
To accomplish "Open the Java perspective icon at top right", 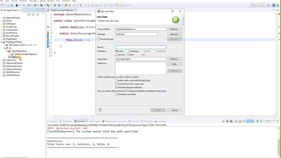I will pos(274,5).
